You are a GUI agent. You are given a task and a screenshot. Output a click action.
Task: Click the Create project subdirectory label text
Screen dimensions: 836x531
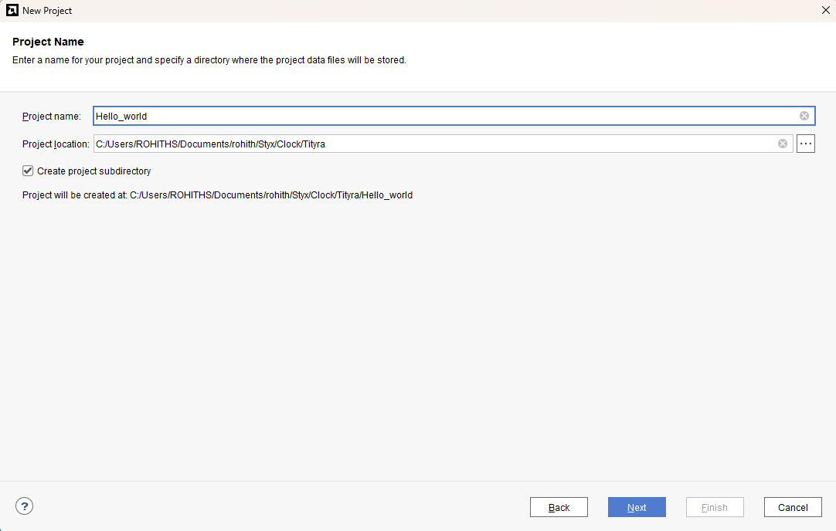[93, 171]
